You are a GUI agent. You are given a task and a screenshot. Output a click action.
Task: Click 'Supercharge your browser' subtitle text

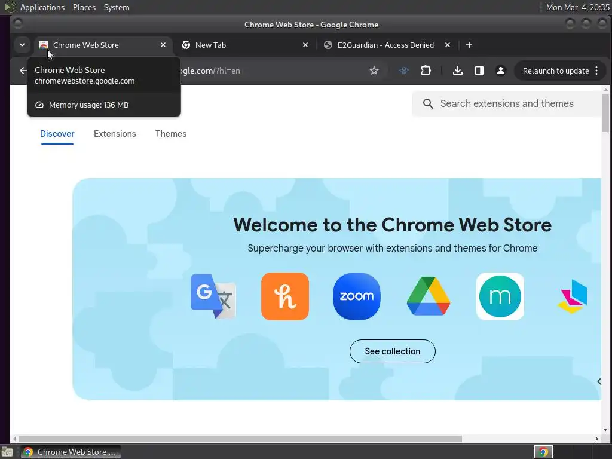(392, 248)
